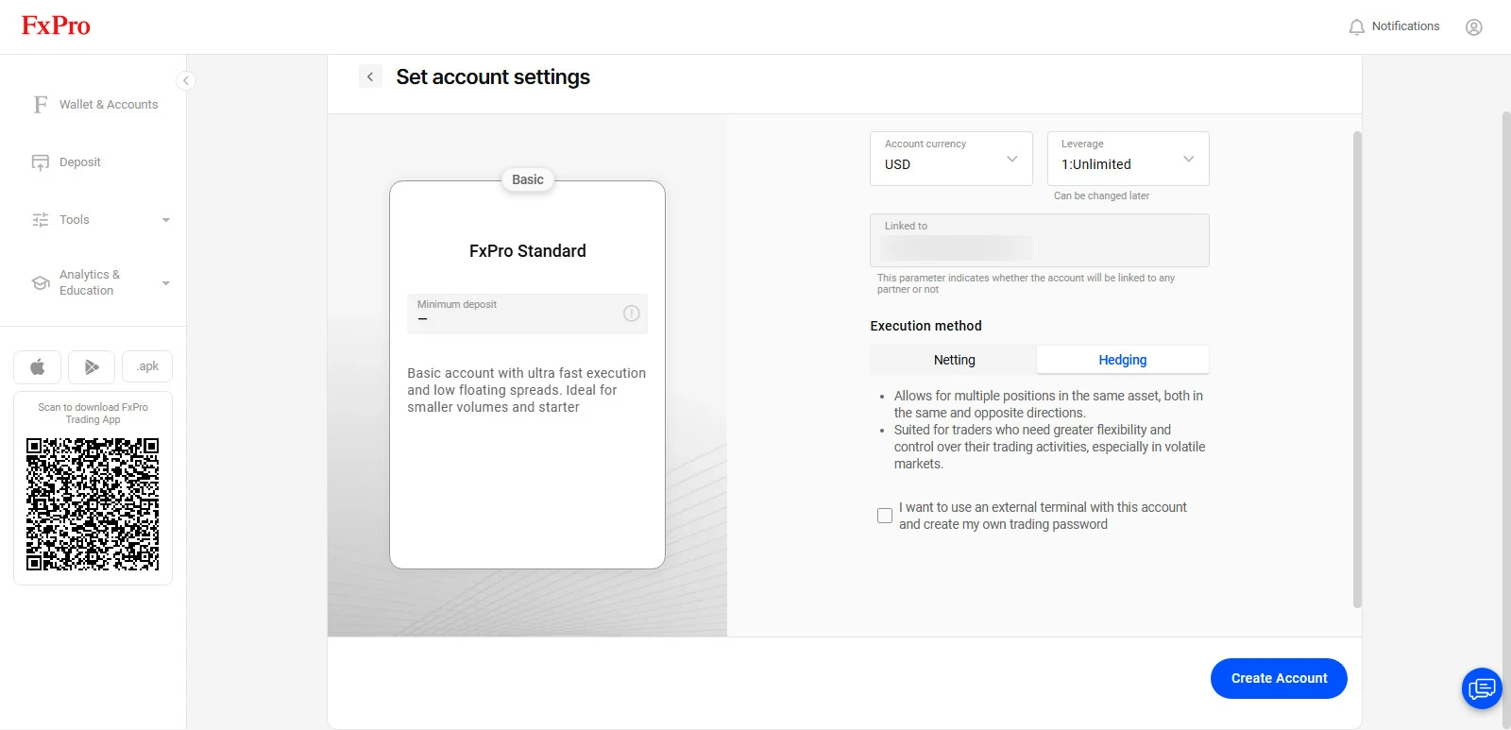Select the Netting execution method
This screenshot has width=1511, height=730.
[x=954, y=360]
